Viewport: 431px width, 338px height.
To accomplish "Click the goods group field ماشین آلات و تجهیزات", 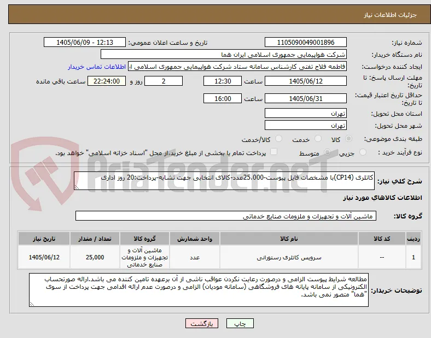I will (226, 216).
